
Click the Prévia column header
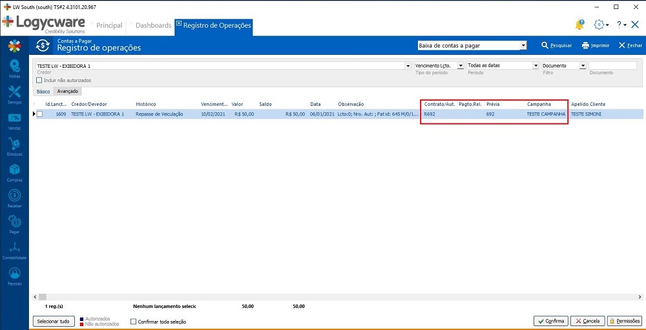click(x=493, y=104)
